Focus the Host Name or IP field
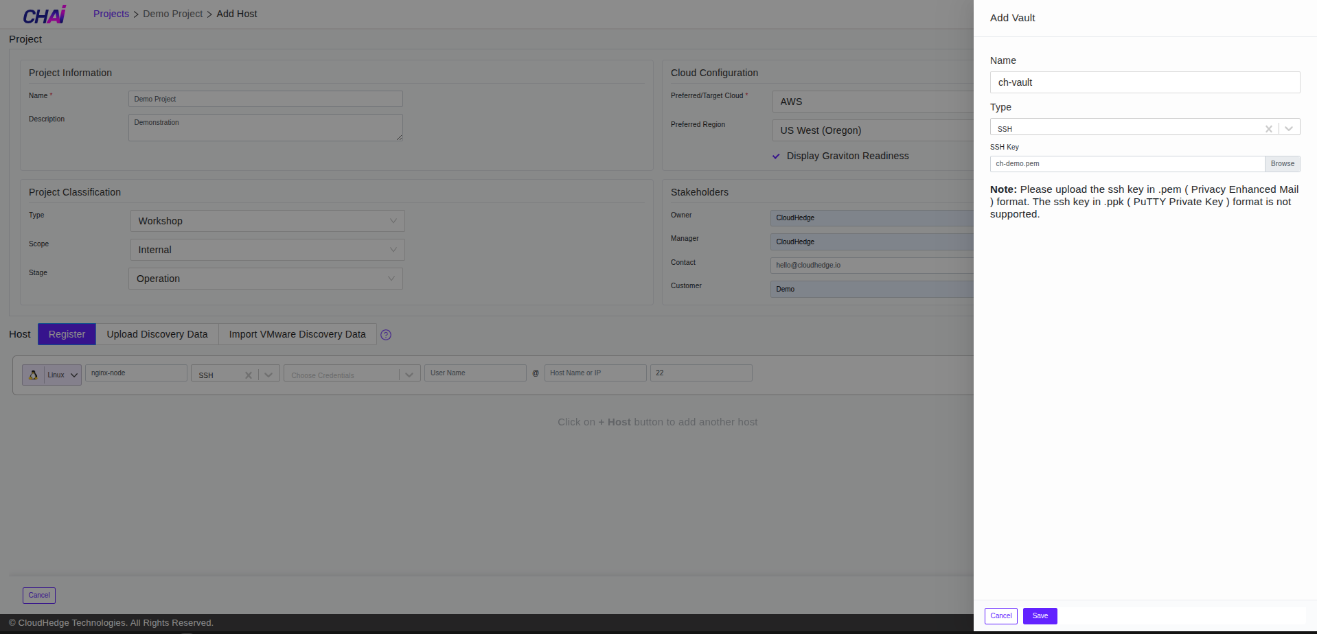The height and width of the screenshot is (634, 1317). tap(595, 373)
